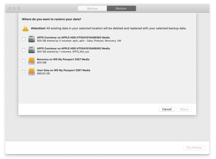Click the 'Where do you want to restore your data?' heading

(51, 19)
